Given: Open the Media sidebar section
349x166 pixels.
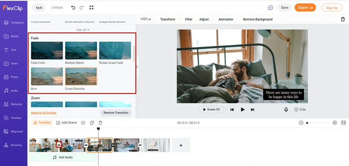Looking at the screenshot, I should (x=11, y=36).
